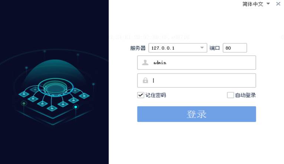
Task: Focus the port field showing 80
Action: tap(235, 48)
